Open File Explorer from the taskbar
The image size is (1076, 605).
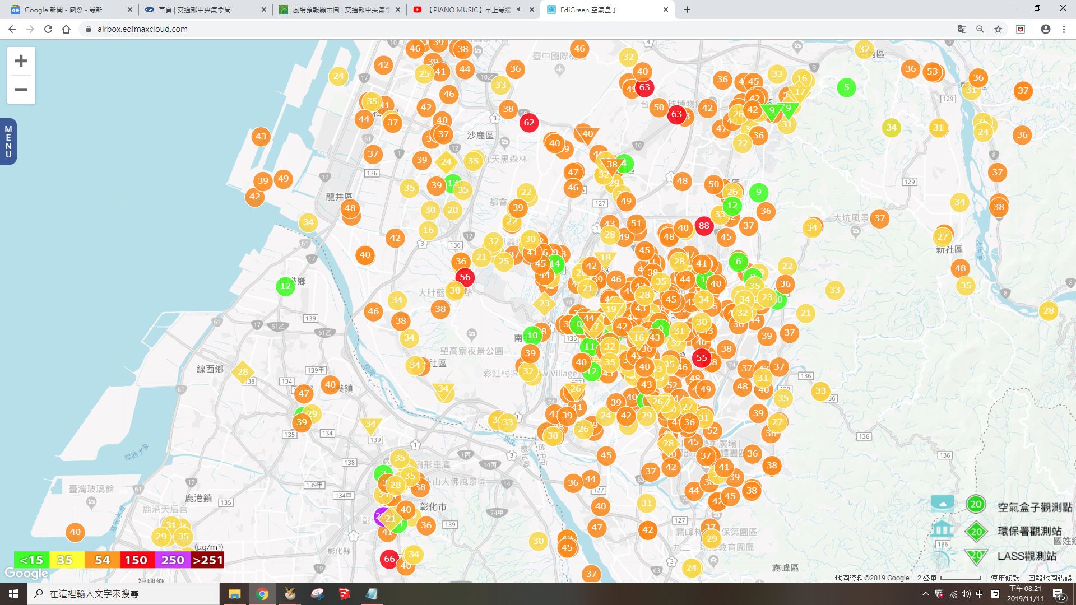point(234,594)
